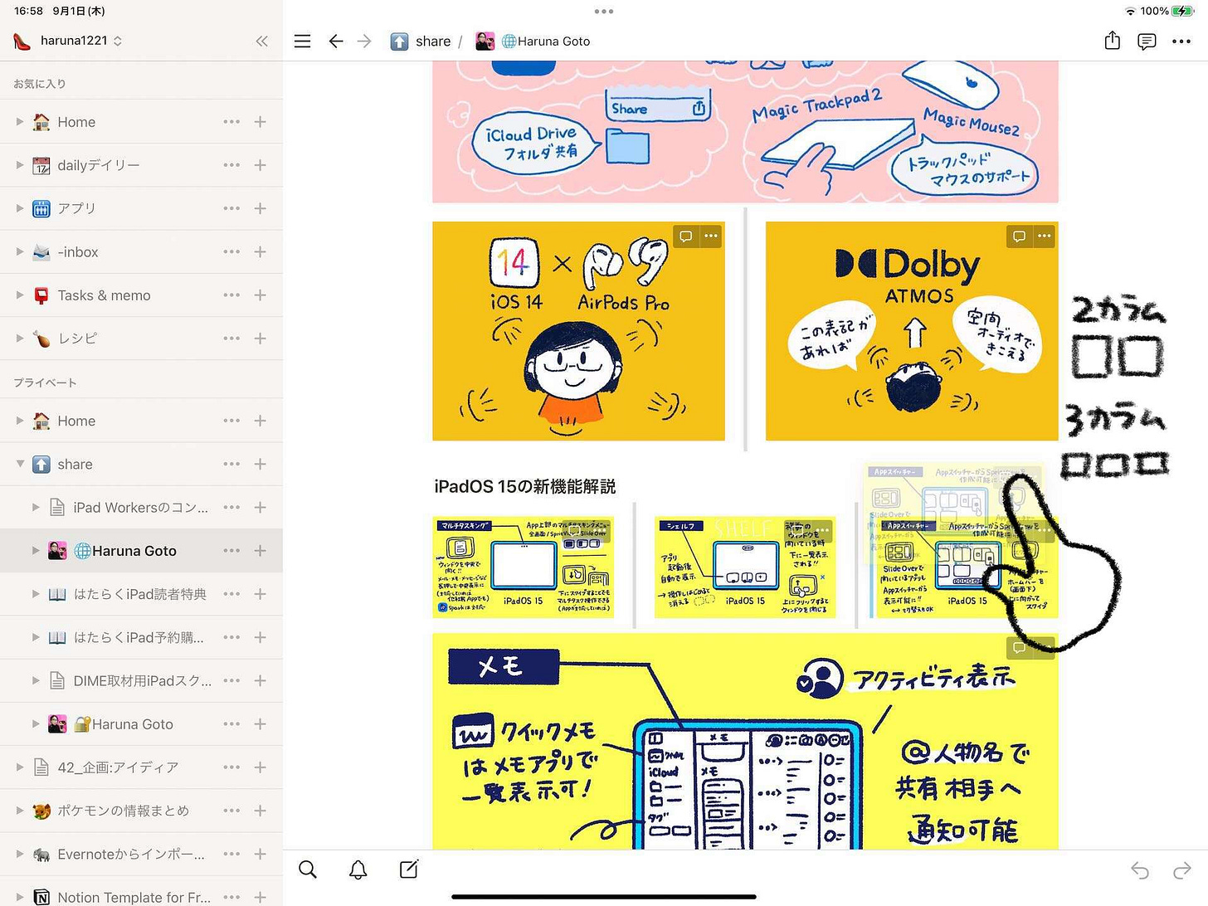Expand the -inbox page tree
Screen dimensions: 1208x906
point(20,251)
